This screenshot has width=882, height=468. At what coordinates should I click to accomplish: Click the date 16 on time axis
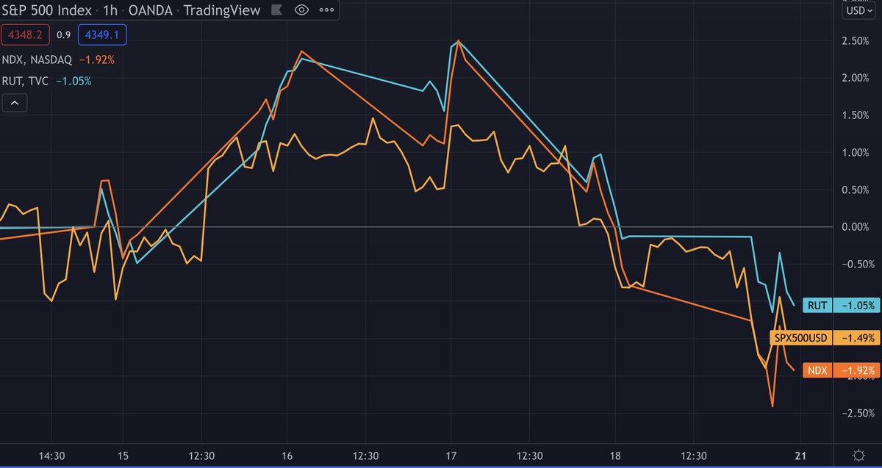(287, 455)
